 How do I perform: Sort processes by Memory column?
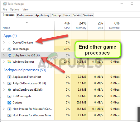[x=80, y=26]
